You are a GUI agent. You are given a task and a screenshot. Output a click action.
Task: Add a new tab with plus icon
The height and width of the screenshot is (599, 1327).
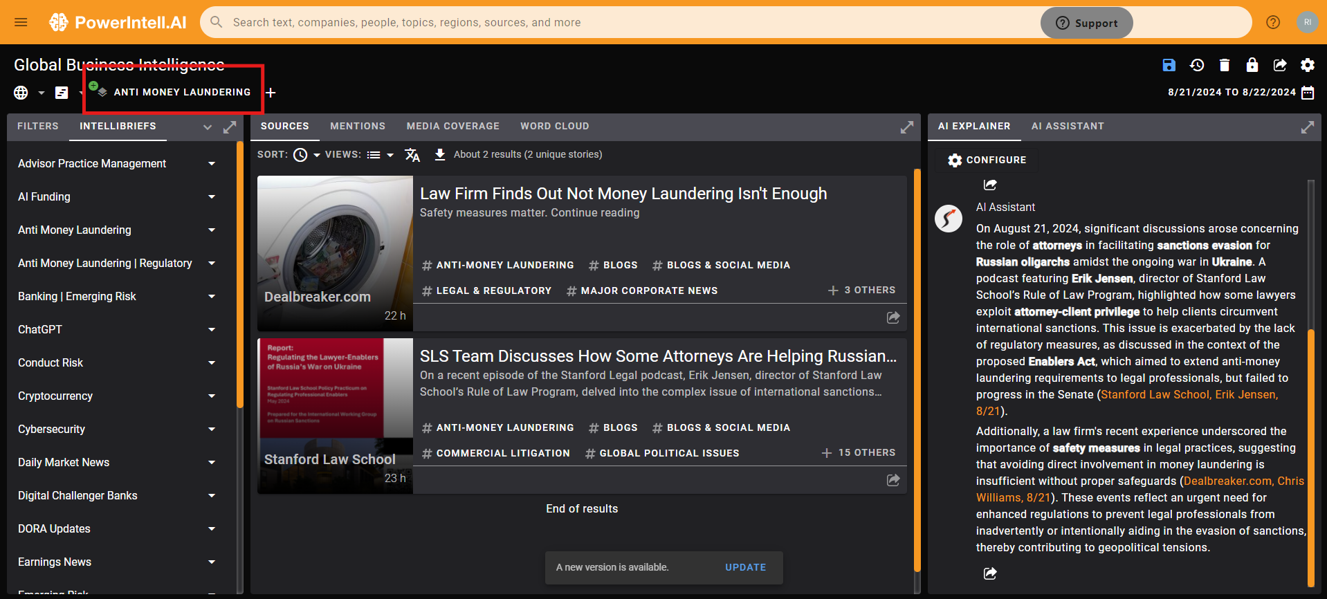[271, 93]
